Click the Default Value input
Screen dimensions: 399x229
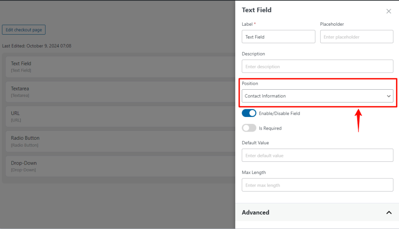[317, 155]
